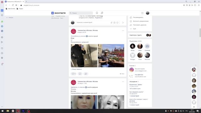Open comments on Влад's post
Screen dimensions: 201x113
pyautogui.click(x=80, y=74)
